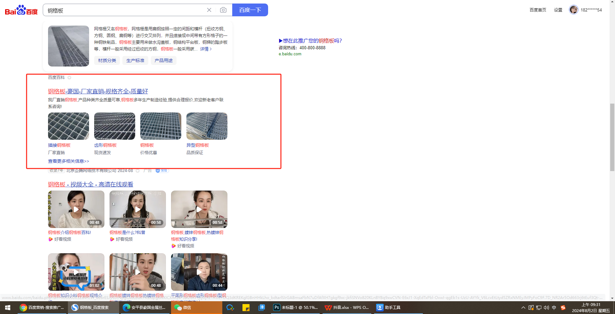Open image search camera icon
Image resolution: width=615 pixels, height=314 pixels.
(223, 10)
